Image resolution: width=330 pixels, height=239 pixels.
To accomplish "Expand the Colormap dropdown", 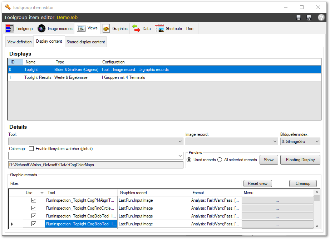I will (96, 156).
